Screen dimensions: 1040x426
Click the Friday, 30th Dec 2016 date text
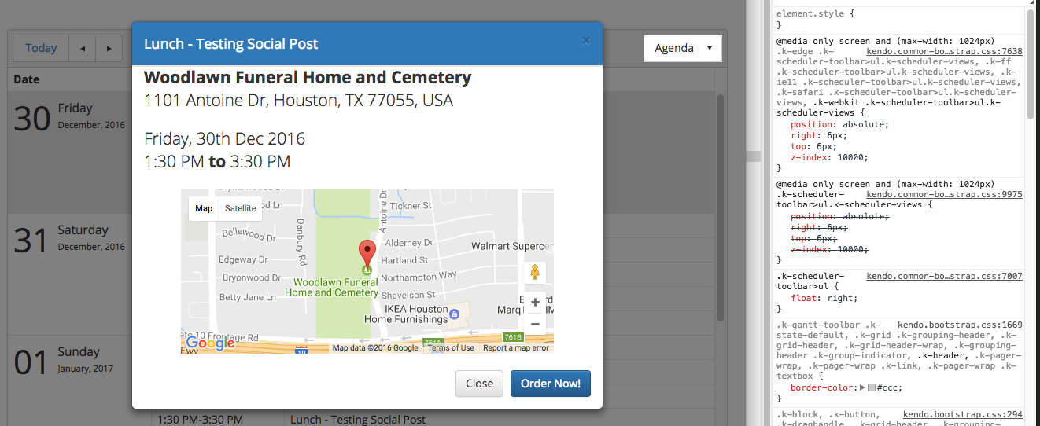[x=224, y=139]
